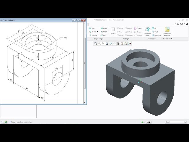Viewport: 189px width, 142px height.
Task: Select the Extend tool
Action: 128,28
